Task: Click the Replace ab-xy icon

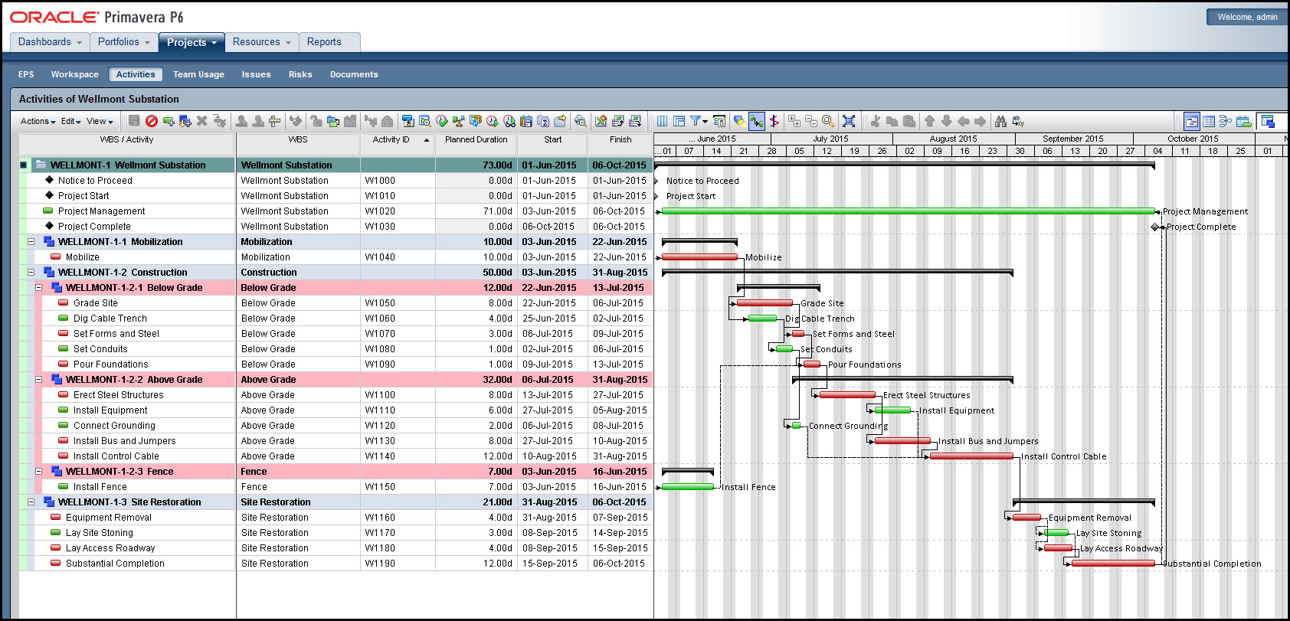Action: 1018,121
